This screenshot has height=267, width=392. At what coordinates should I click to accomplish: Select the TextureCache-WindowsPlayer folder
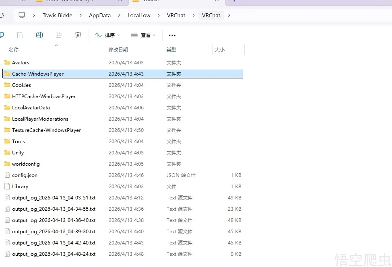(46, 130)
